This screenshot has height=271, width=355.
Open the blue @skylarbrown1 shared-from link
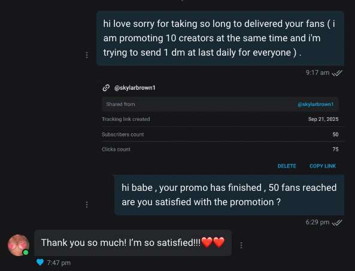(x=315, y=104)
